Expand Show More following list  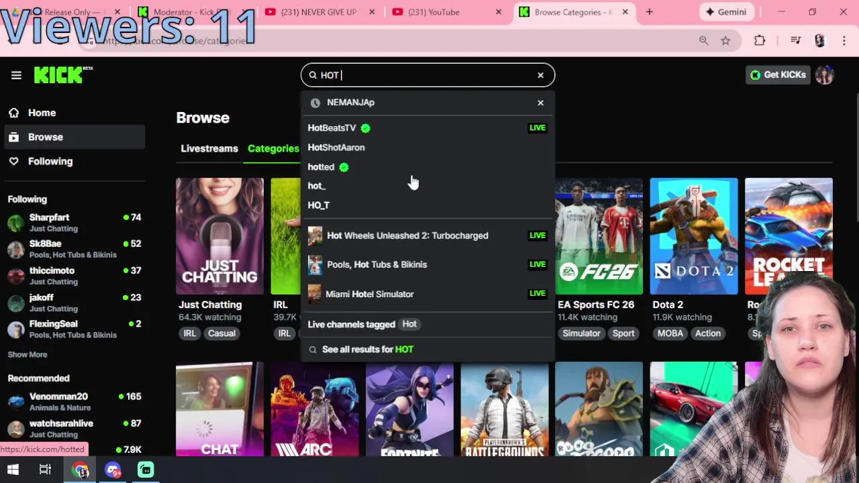pos(28,354)
